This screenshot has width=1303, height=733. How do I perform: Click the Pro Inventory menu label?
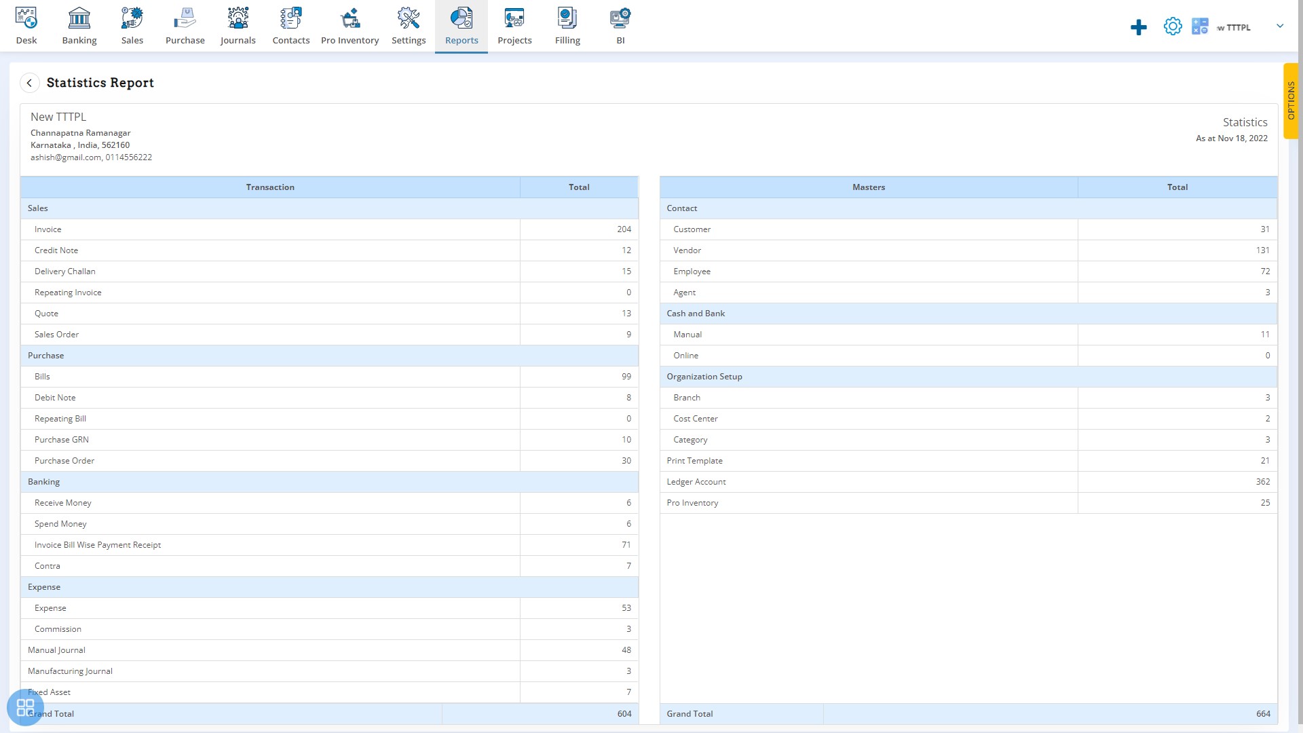[350, 41]
